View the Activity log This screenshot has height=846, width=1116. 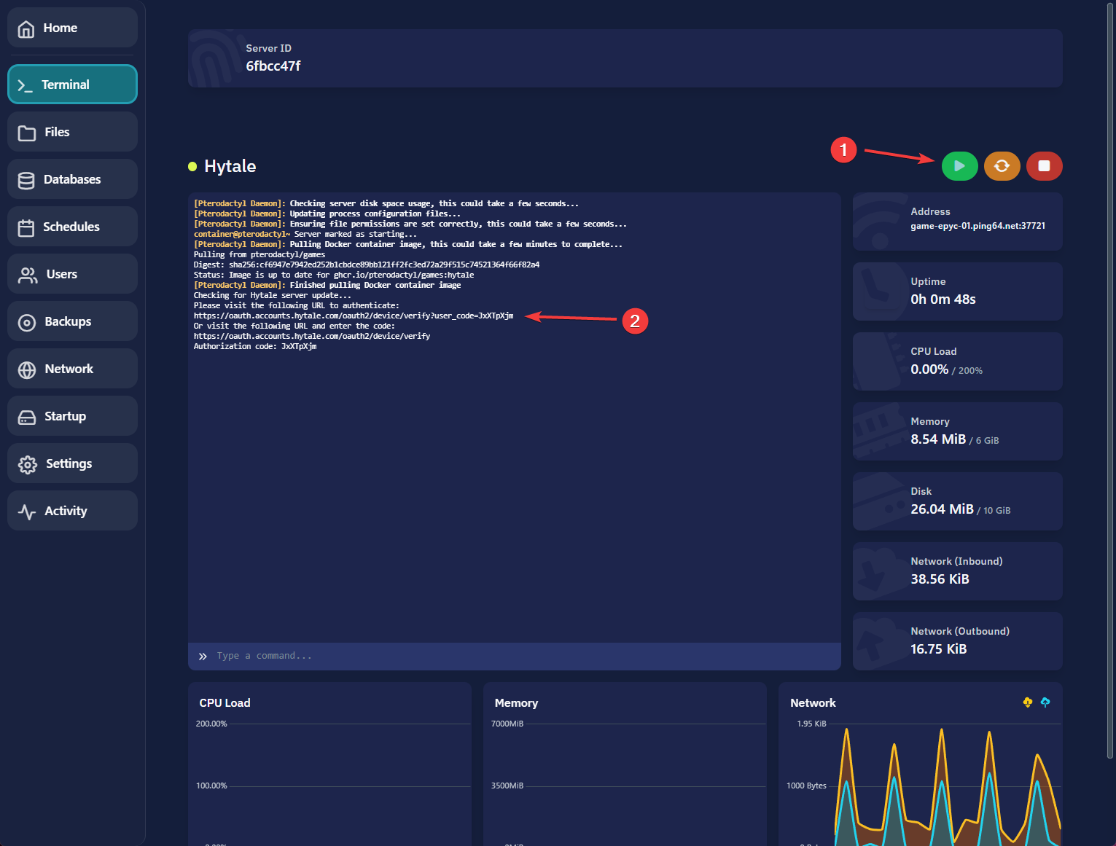click(x=72, y=511)
